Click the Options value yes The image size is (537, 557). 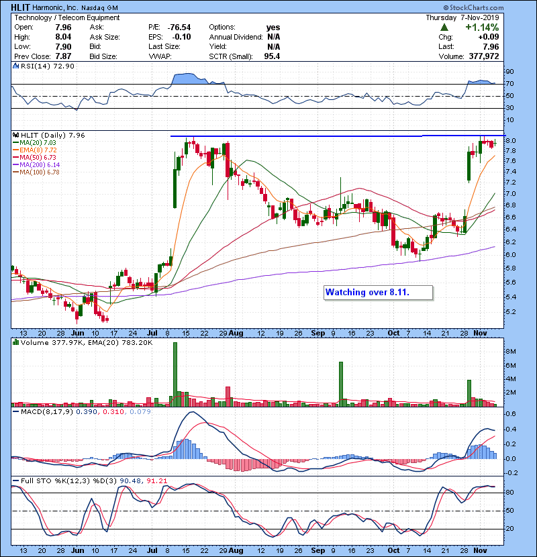pyautogui.click(x=273, y=28)
